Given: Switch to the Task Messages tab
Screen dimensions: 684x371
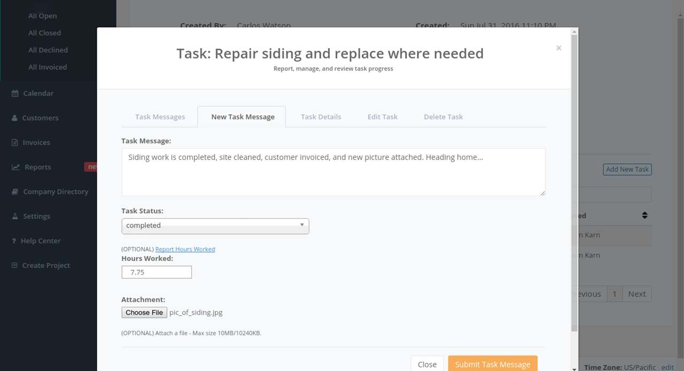Looking at the screenshot, I should coord(160,117).
